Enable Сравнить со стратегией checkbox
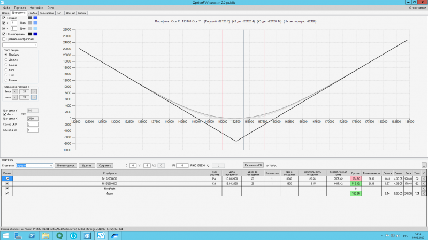Viewport: 428px width, 240px height. click(4, 39)
